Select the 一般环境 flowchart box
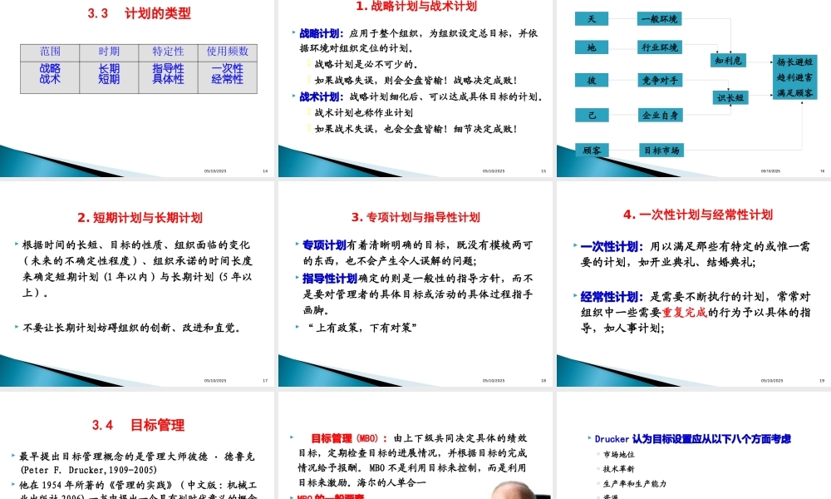831x499 pixels. pos(659,19)
